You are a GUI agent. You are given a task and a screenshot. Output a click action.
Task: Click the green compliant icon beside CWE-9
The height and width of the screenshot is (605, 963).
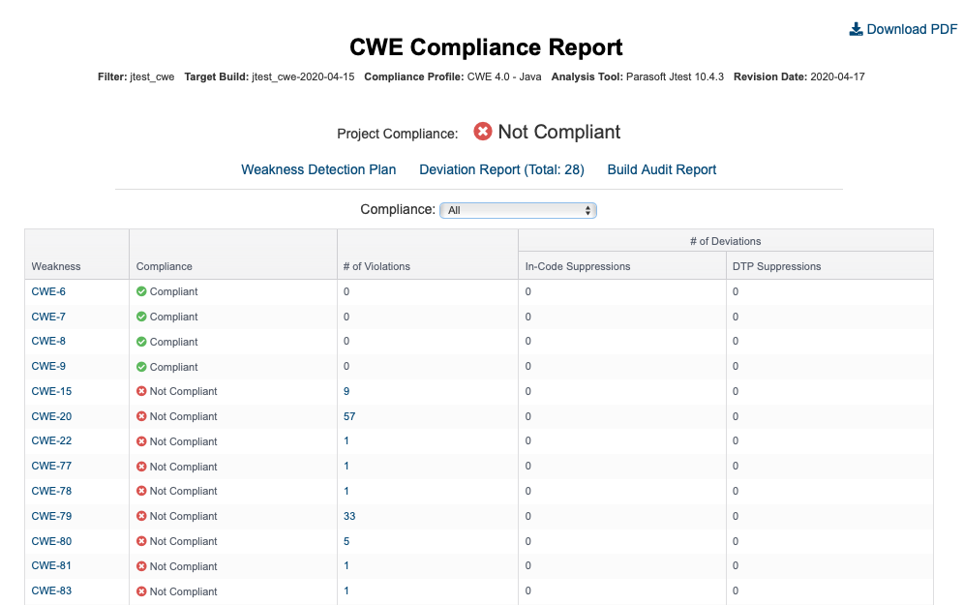[141, 367]
